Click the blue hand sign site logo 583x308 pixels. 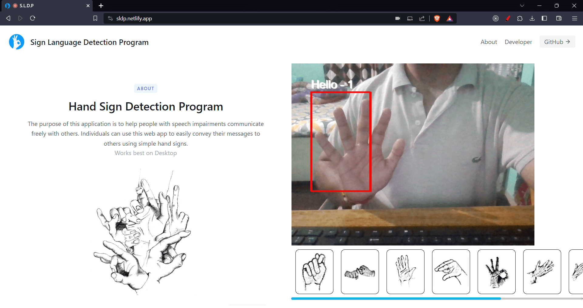coord(16,42)
